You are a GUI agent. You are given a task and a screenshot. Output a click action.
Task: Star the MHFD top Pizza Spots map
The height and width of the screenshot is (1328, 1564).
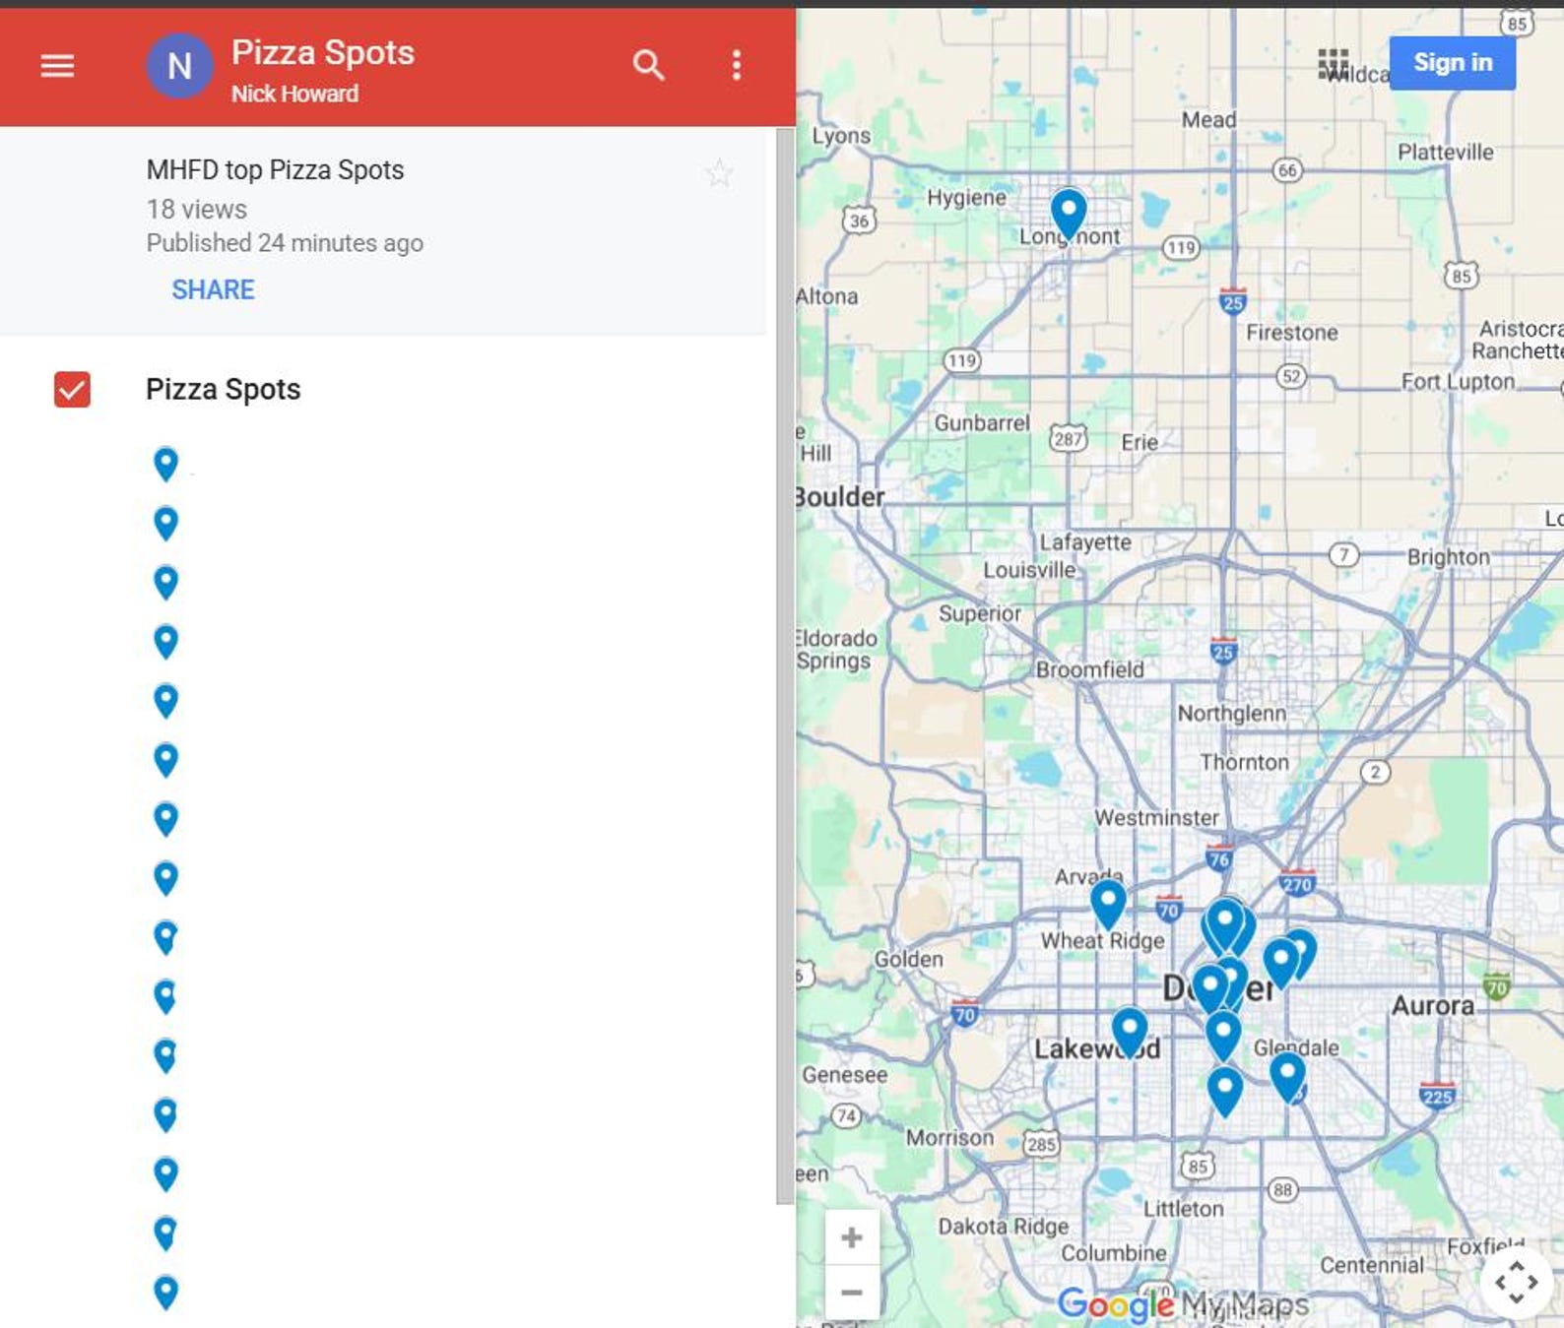719,173
